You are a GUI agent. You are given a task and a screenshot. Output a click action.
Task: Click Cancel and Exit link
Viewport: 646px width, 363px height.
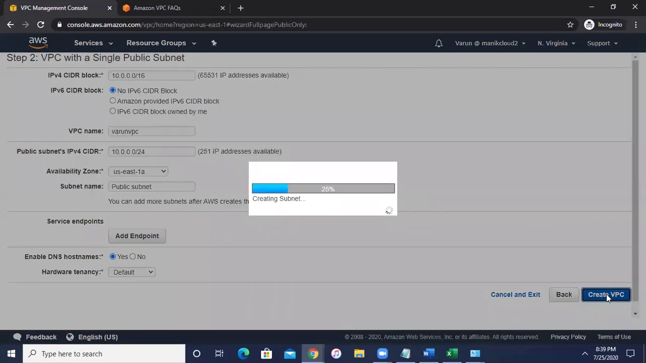[515, 294]
